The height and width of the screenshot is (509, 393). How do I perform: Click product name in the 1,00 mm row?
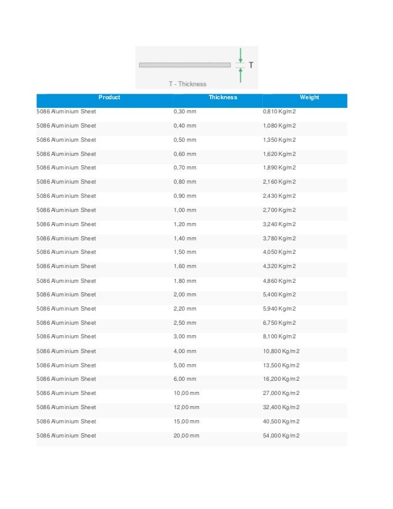66,210
